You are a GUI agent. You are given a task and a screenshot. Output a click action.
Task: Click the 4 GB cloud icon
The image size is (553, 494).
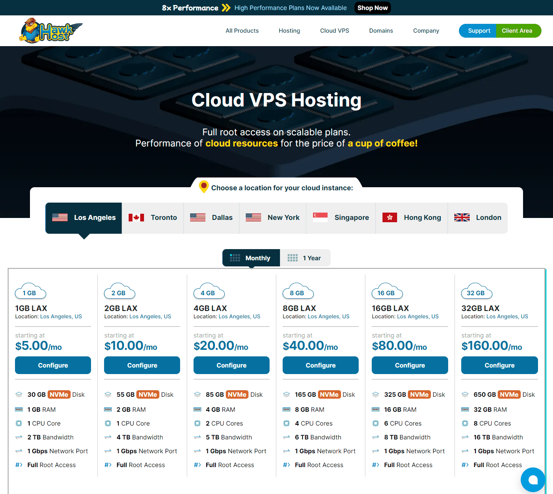[x=209, y=291]
